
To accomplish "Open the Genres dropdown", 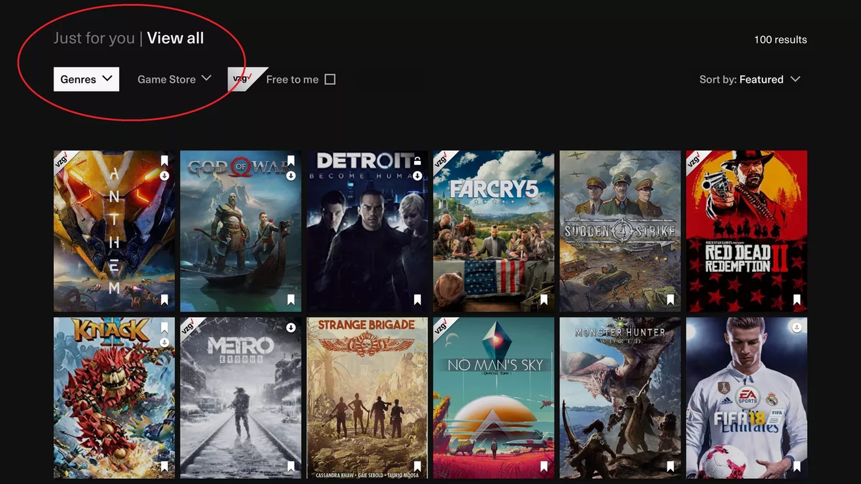I will (86, 79).
